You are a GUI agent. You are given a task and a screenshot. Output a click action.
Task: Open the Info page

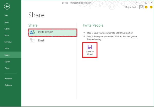pos(6,16)
